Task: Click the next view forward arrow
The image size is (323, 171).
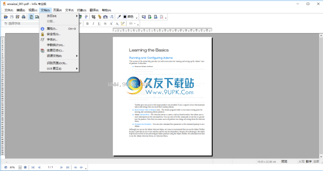Action: (x=81, y=167)
